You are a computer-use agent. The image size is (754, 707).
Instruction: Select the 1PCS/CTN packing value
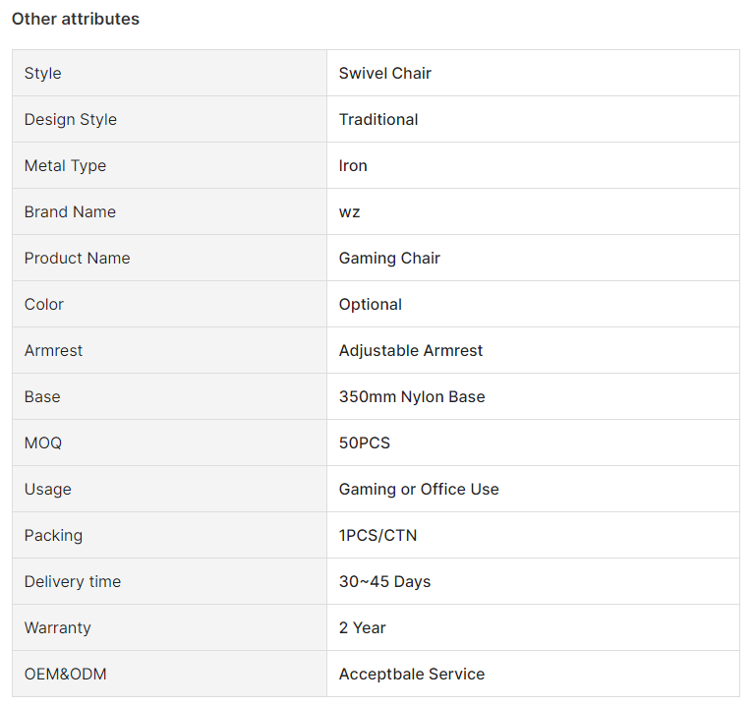(x=377, y=535)
